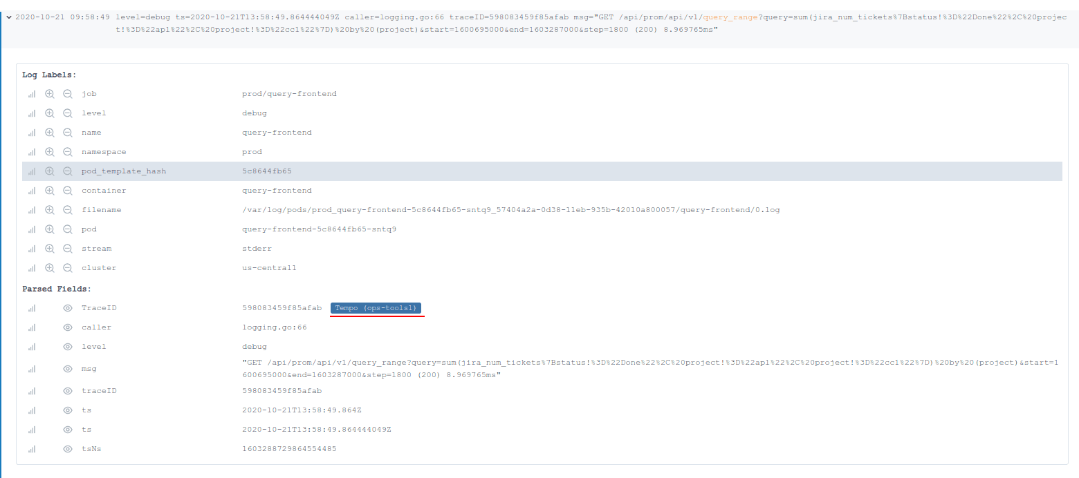Select the pod_template_hash label name
1079x478 pixels.
pos(124,171)
